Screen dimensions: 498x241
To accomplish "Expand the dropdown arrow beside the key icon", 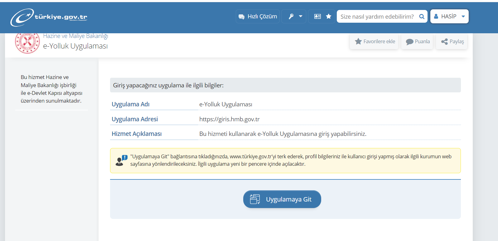I will 301,16.
